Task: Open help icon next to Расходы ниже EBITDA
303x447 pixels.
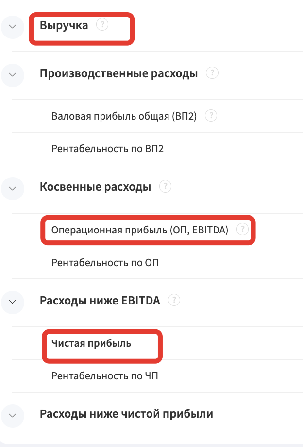Action: (174, 300)
